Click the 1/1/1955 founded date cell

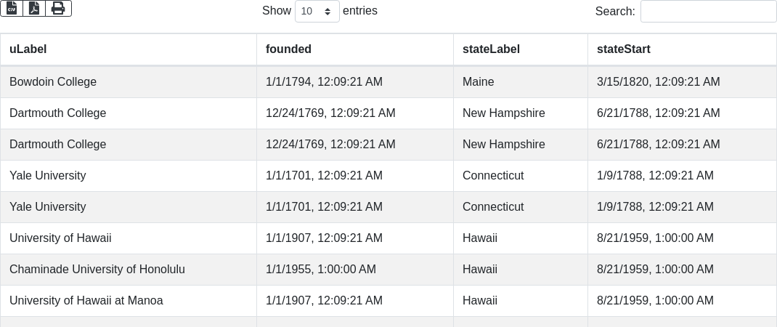pyautogui.click(x=320, y=270)
